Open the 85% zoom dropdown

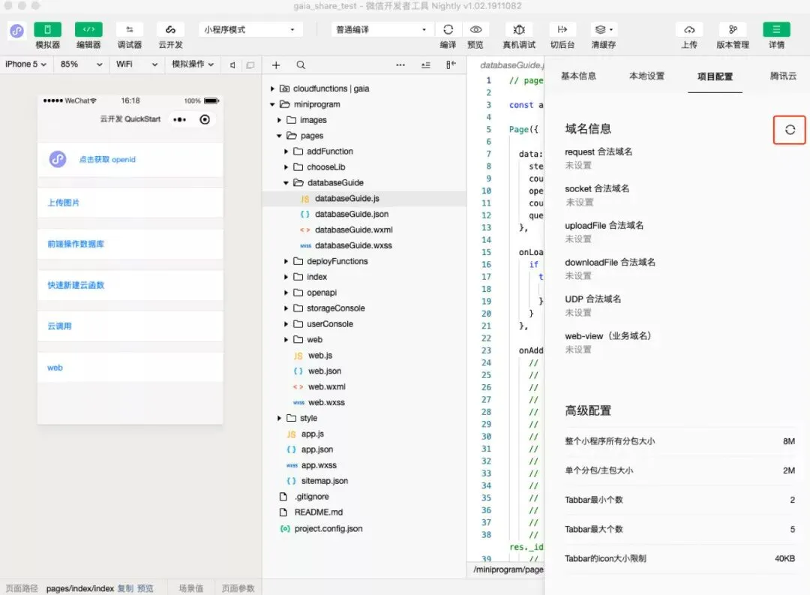(x=81, y=64)
